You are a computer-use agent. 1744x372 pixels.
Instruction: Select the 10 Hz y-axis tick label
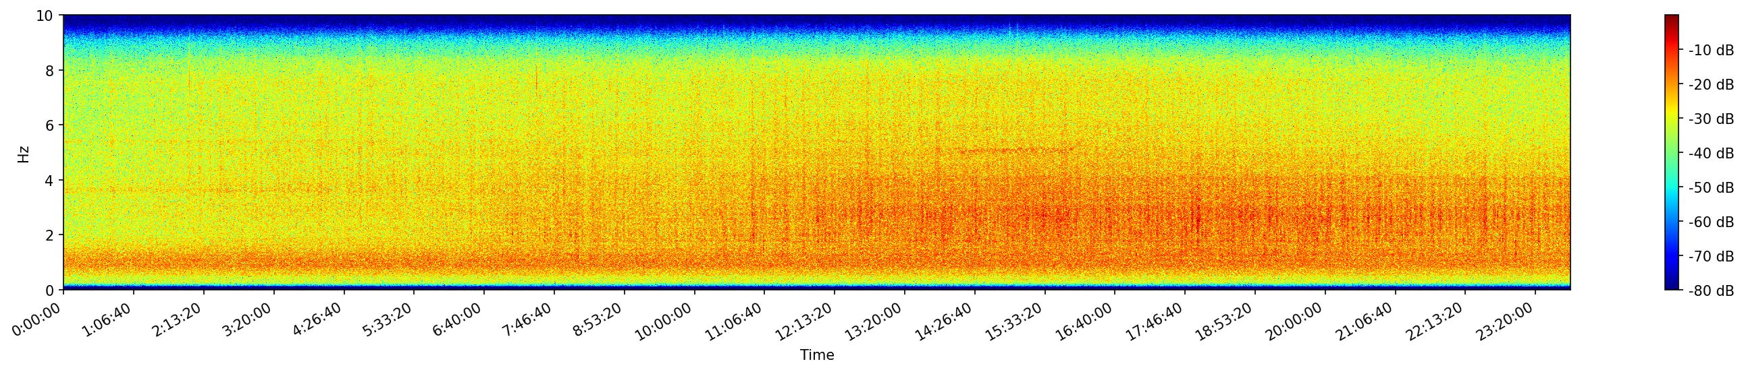[x=45, y=15]
